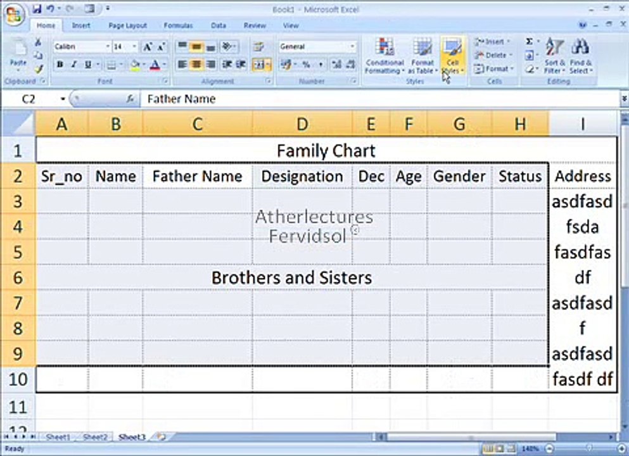This screenshot has height=456, width=629.
Task: Copy the selected cells
Action: coord(38,55)
